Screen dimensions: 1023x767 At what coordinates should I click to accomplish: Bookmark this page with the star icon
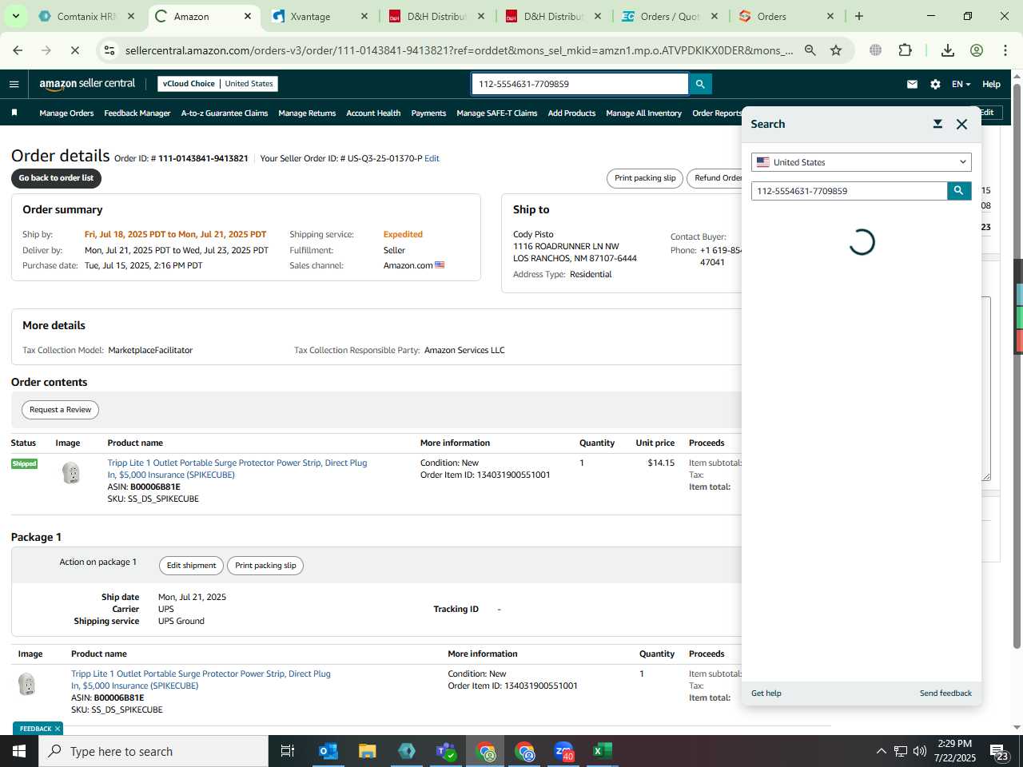coord(836,50)
